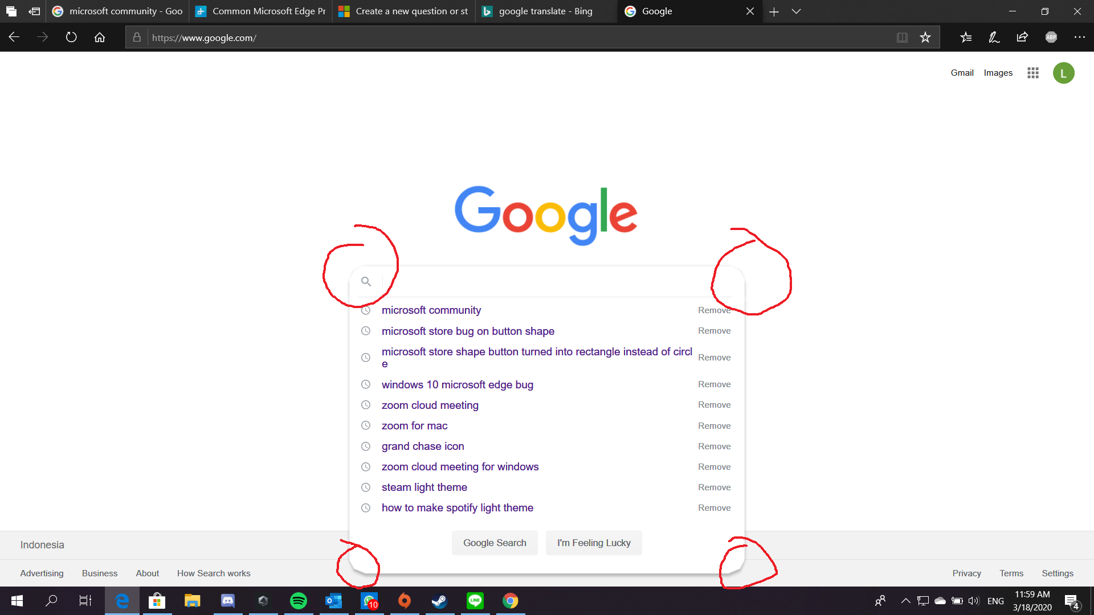
Task: Select suggestion zoom for mac
Action: coord(414,426)
